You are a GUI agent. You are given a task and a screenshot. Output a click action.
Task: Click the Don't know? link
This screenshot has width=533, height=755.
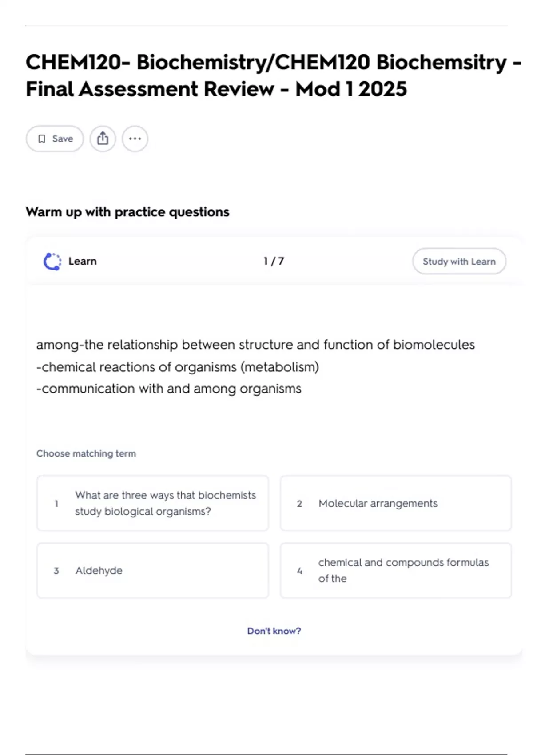pyautogui.click(x=274, y=631)
